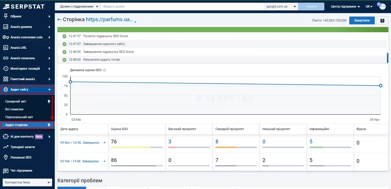Unpin Аудит сторінки via pin icon
The height and width of the screenshot is (189, 391).
[49, 125]
